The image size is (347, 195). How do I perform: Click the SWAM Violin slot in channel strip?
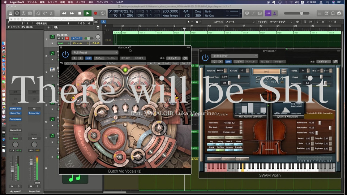pos(15,109)
